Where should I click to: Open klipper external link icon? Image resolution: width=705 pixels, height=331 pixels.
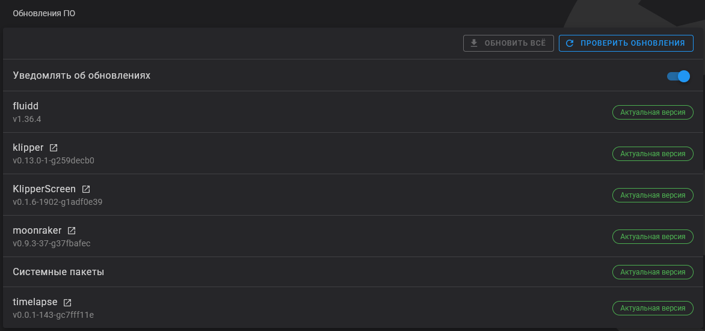click(54, 147)
